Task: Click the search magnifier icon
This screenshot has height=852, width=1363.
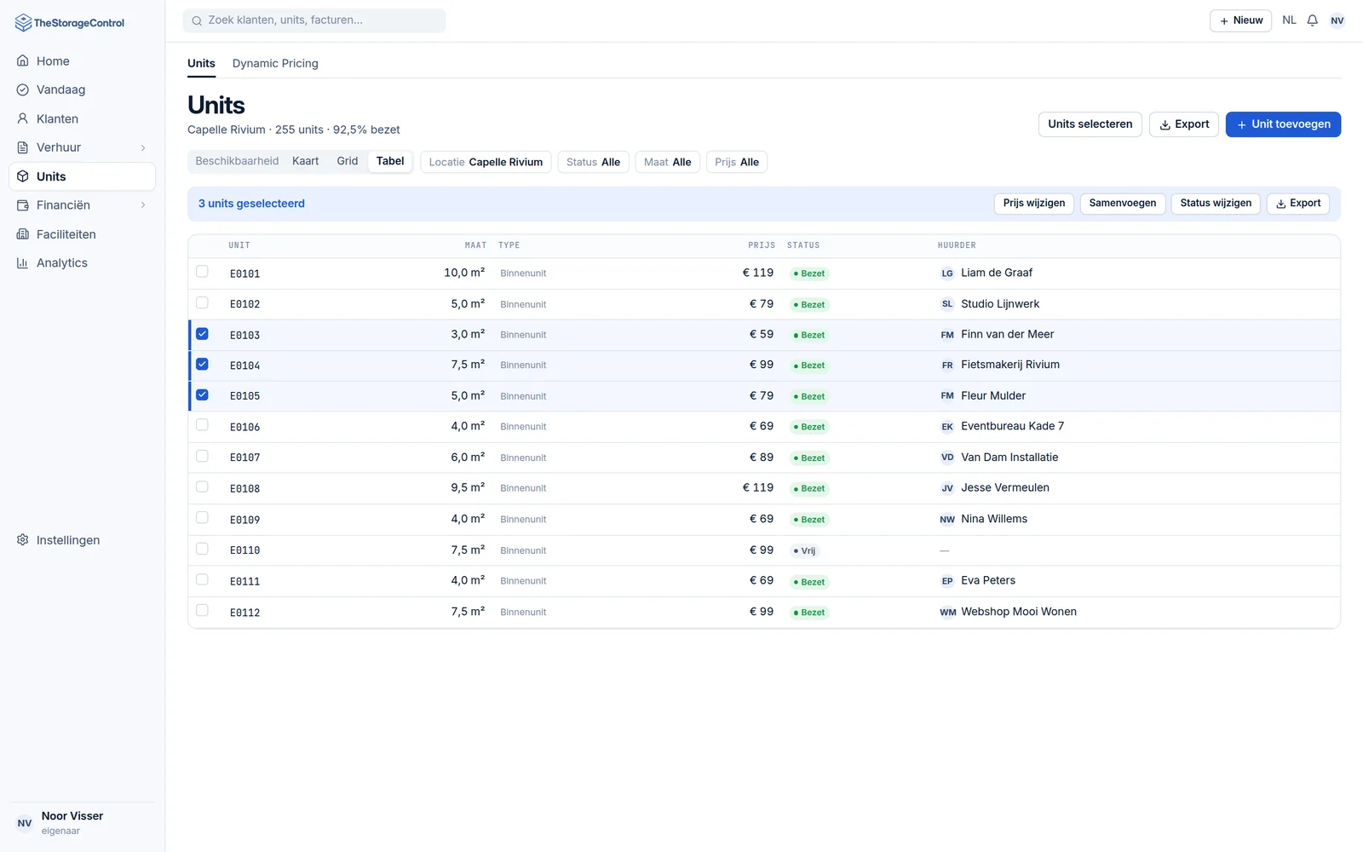Action: coord(197,20)
